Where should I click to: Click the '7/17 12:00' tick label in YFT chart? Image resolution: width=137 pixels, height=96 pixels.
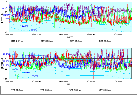pyautogui.click(x=36, y=81)
